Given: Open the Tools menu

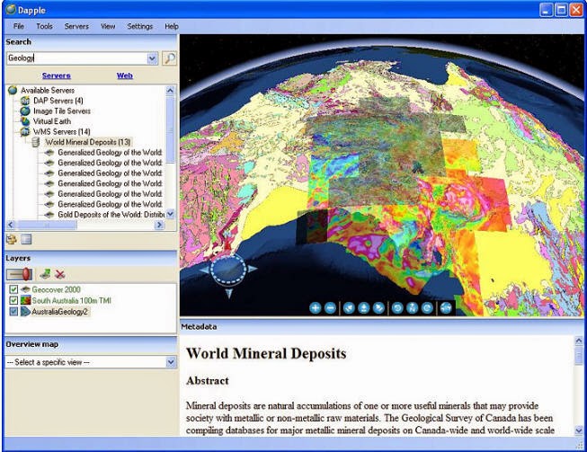Looking at the screenshot, I should pyautogui.click(x=44, y=26).
